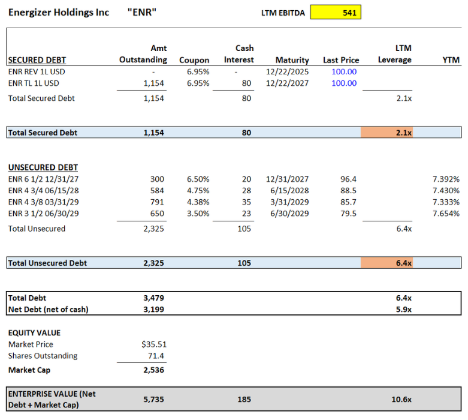468x420 pixels.
Task: Select the 'ENTERPRISE VALUE' row label
Action: (x=52, y=400)
